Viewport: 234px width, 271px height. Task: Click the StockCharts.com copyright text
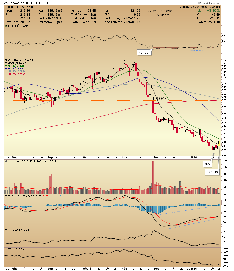[210, 3]
